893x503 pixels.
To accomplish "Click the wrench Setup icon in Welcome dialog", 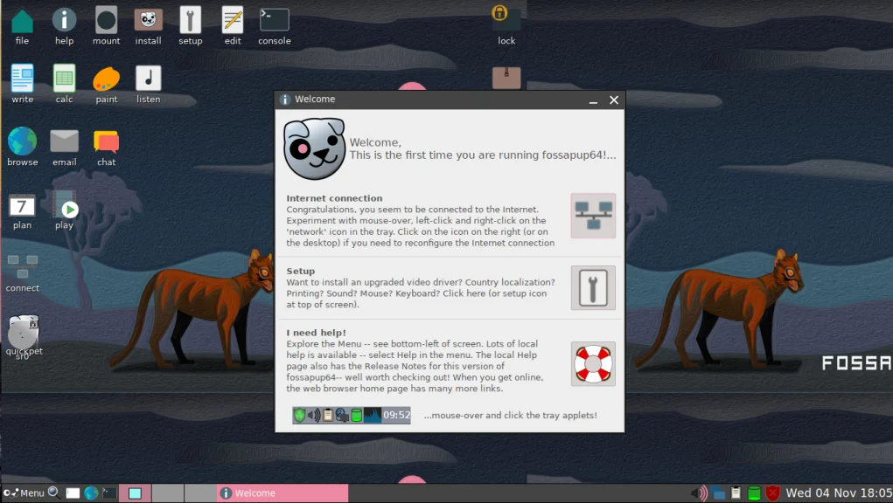I will point(593,288).
